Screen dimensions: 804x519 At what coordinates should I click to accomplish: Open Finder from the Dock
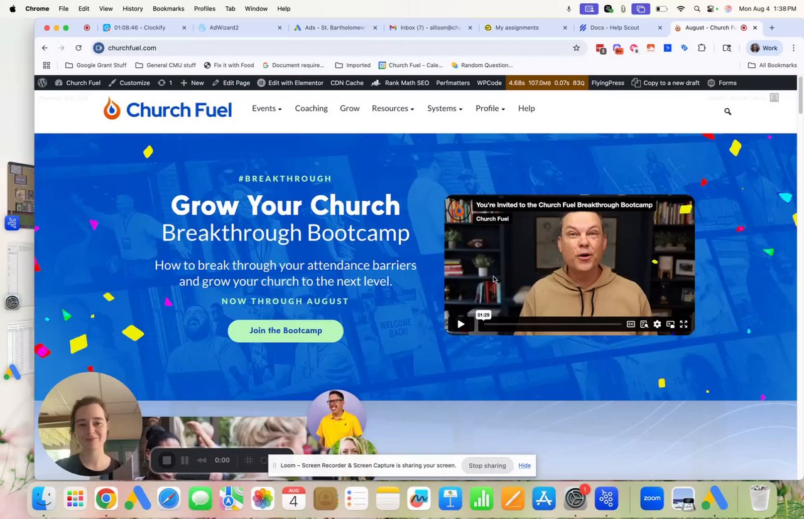pyautogui.click(x=44, y=499)
